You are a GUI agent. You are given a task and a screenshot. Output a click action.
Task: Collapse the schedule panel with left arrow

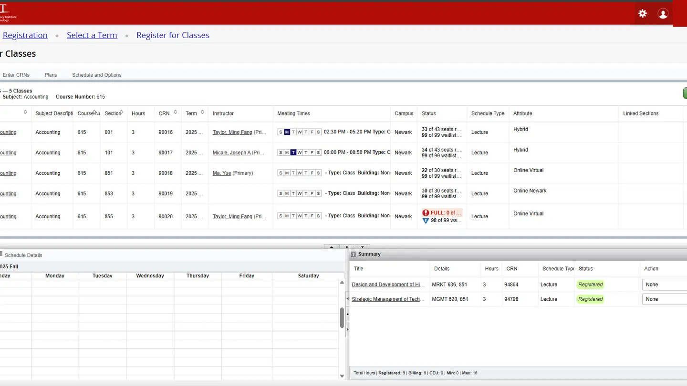click(347, 299)
